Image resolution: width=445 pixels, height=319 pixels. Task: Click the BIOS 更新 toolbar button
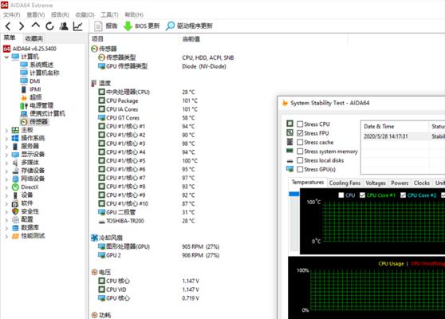(x=142, y=26)
